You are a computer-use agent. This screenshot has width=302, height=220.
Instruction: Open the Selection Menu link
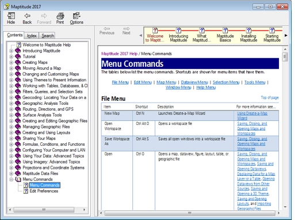(226, 82)
